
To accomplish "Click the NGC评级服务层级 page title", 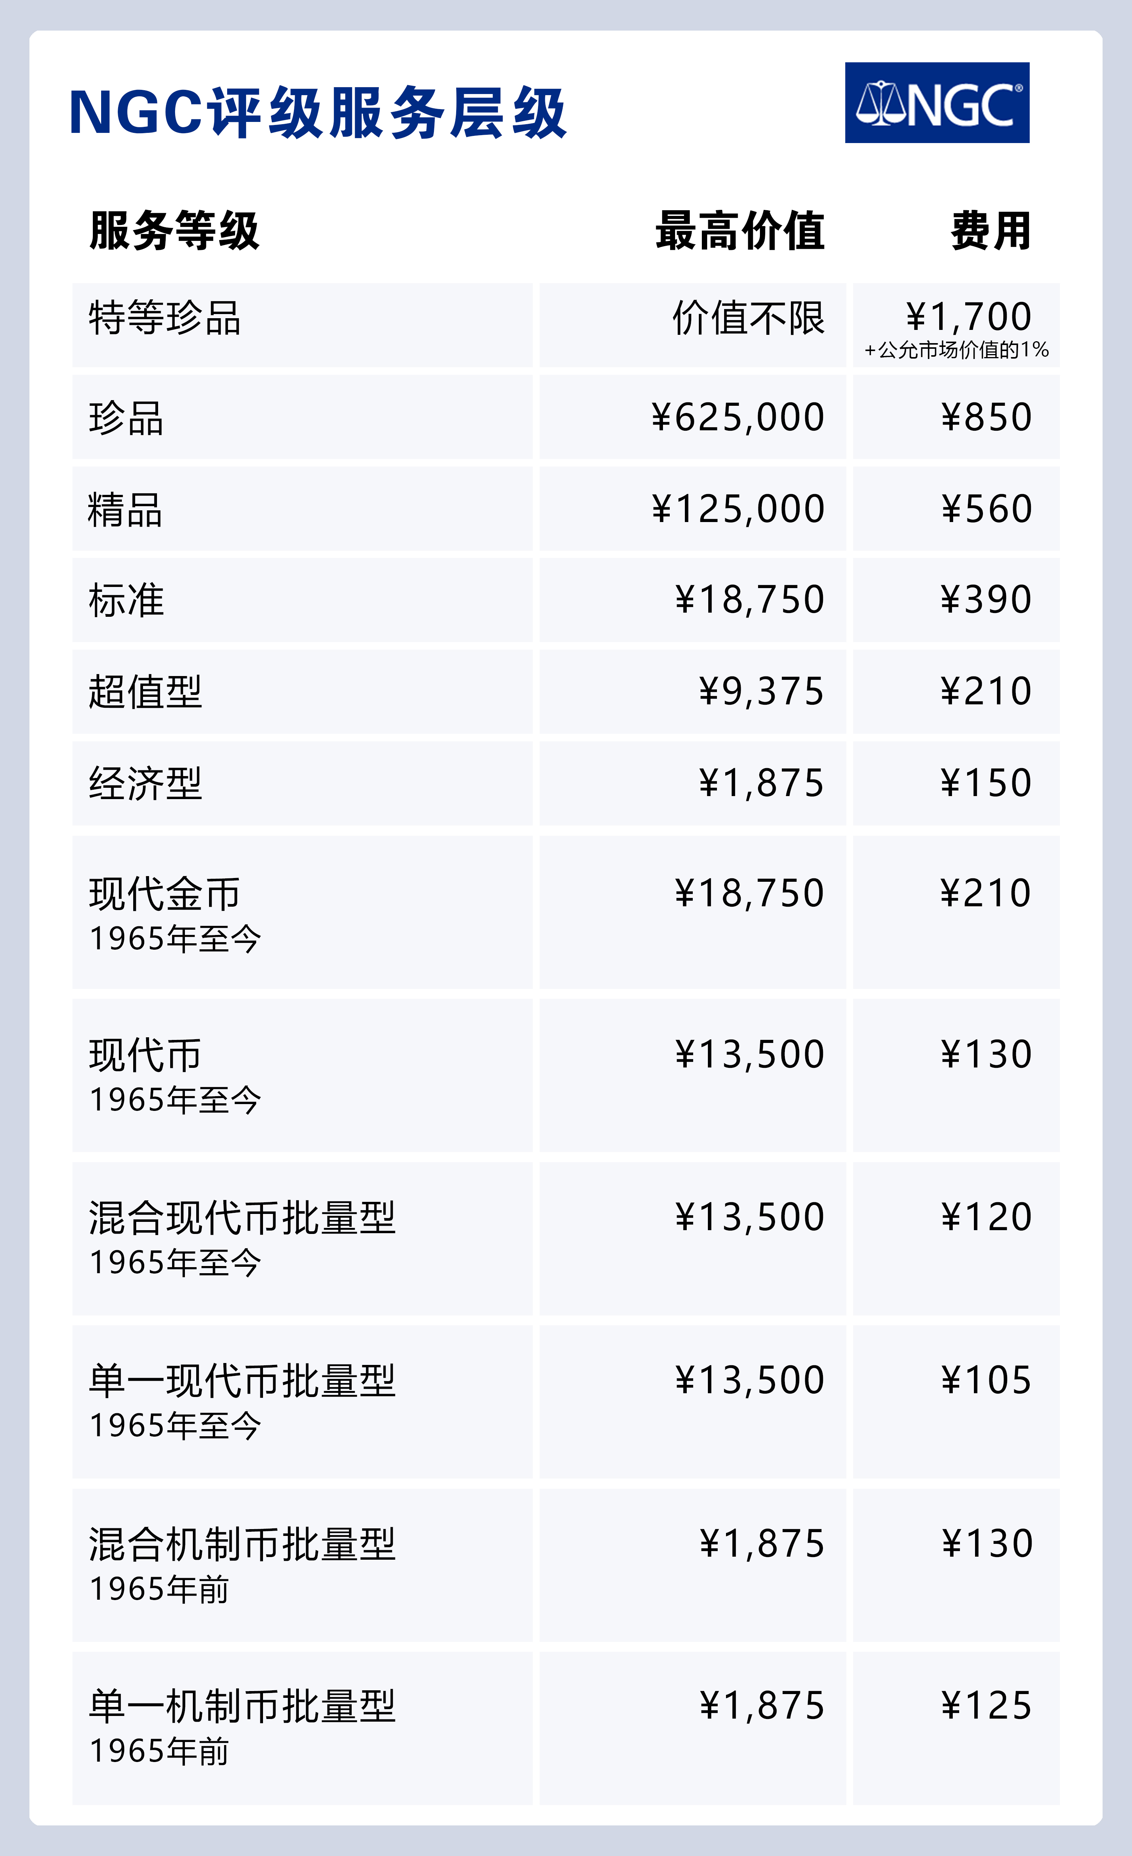I will point(317,113).
